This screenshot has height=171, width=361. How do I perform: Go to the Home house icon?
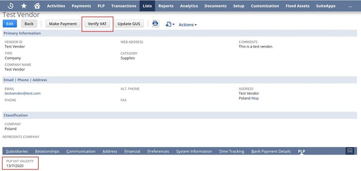point(37,6)
